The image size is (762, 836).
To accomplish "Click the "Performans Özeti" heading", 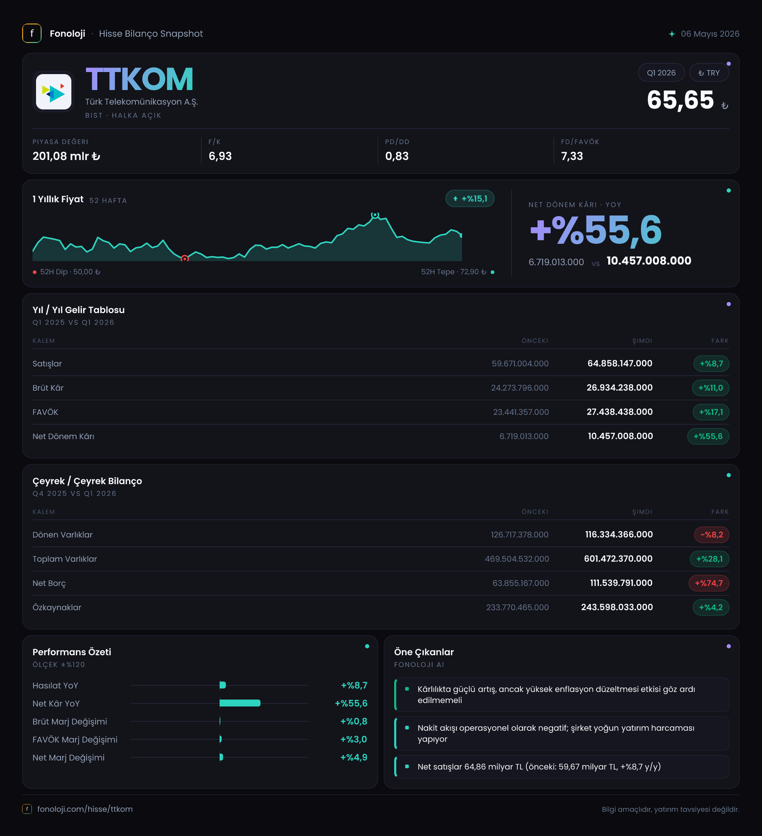I will click(72, 652).
